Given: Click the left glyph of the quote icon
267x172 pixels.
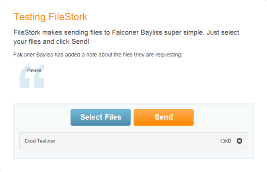Looking at the screenshot, I should click(x=24, y=76).
